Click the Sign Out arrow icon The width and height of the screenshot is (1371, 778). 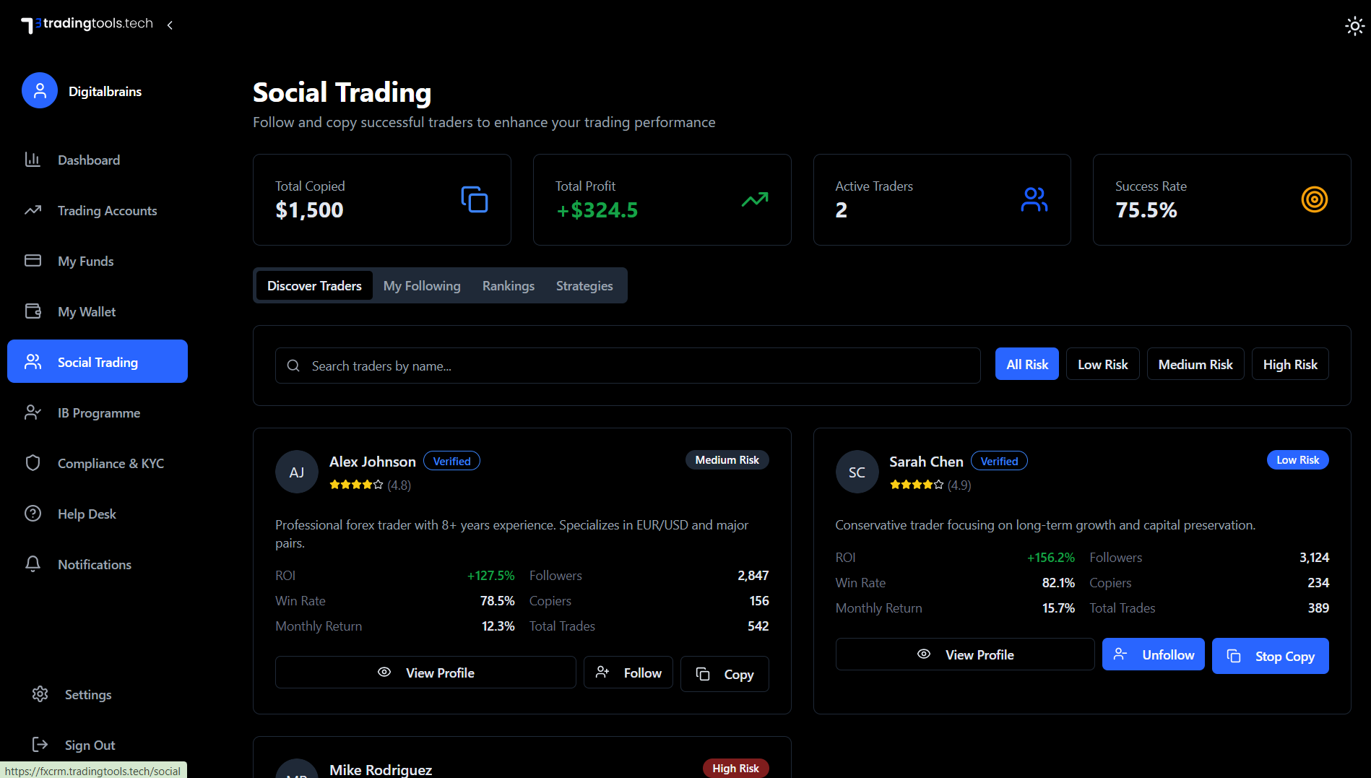point(39,745)
